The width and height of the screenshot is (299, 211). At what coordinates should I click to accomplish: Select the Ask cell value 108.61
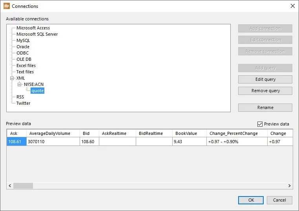pyautogui.click(x=16, y=142)
